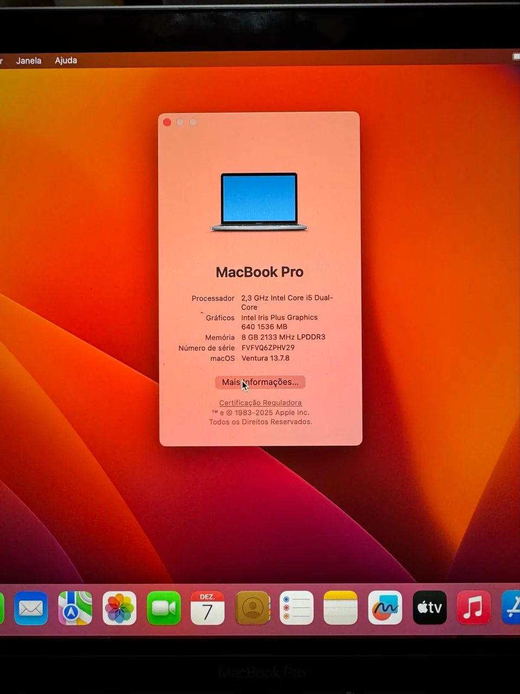Image resolution: width=520 pixels, height=694 pixels.
Task: Open Freeform from the Dock
Action: [x=385, y=608]
